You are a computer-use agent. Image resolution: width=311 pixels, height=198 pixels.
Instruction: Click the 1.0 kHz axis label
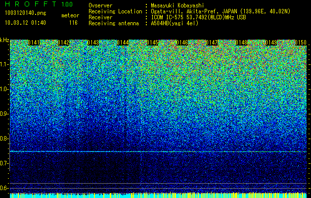pyautogui.click(x=4, y=89)
